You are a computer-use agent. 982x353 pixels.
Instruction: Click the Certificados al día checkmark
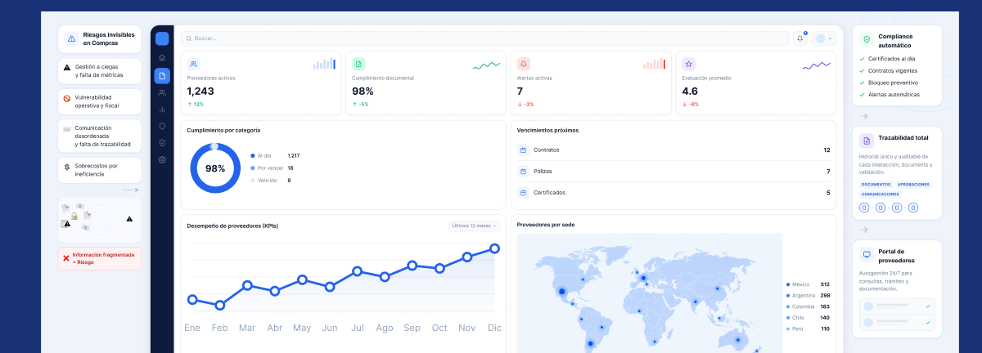click(x=862, y=59)
